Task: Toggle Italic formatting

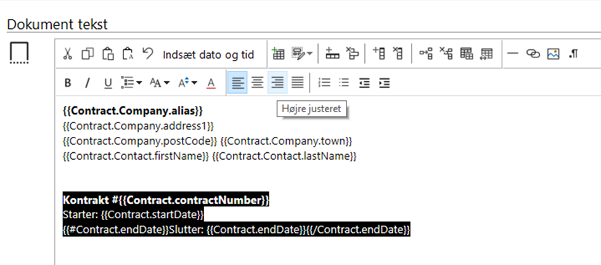Action: coord(88,83)
